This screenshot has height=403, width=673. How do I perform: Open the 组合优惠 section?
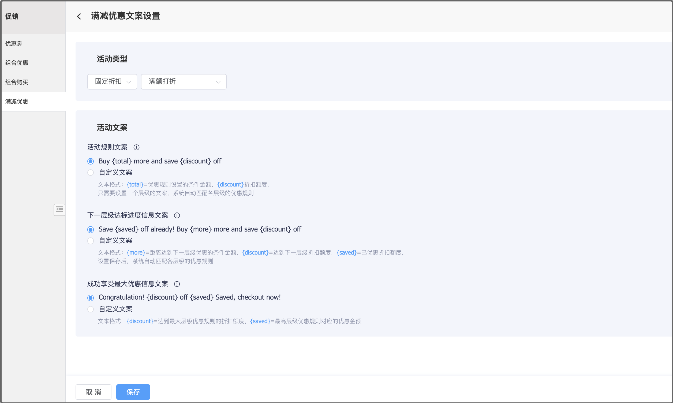17,63
